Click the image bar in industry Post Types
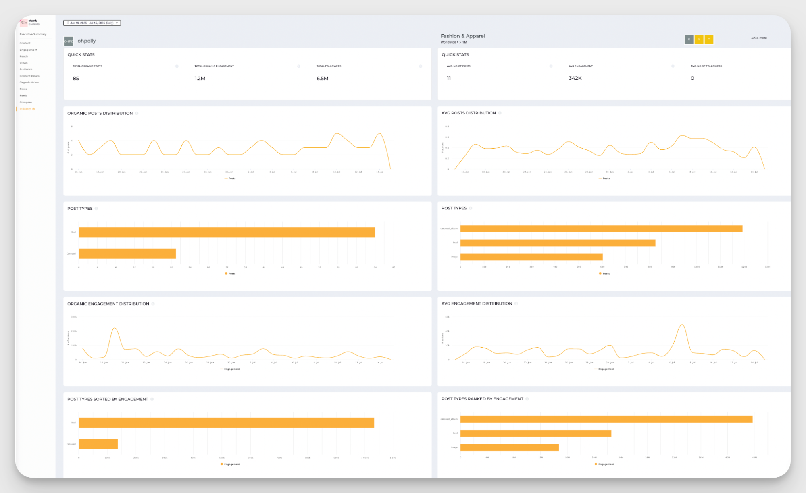 531,257
